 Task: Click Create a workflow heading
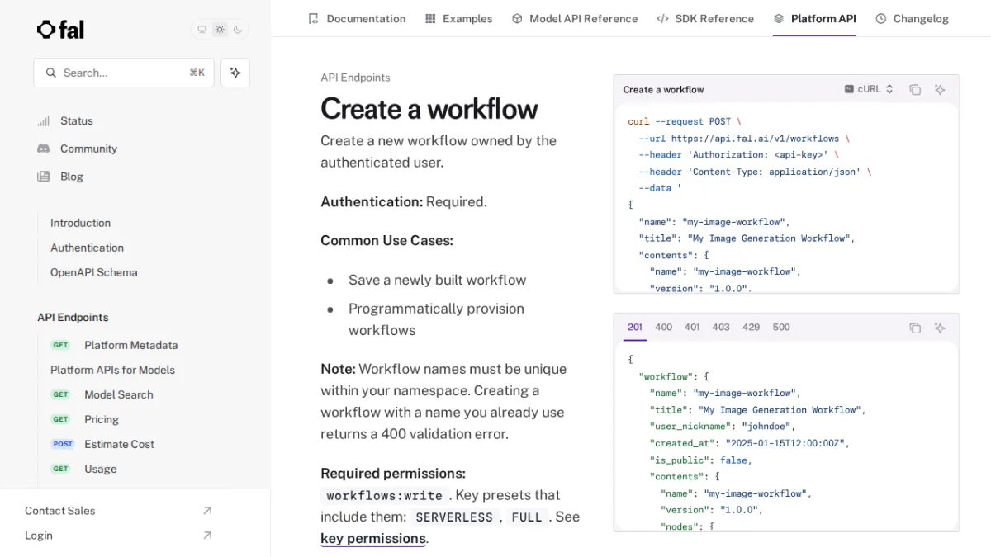[x=429, y=109]
